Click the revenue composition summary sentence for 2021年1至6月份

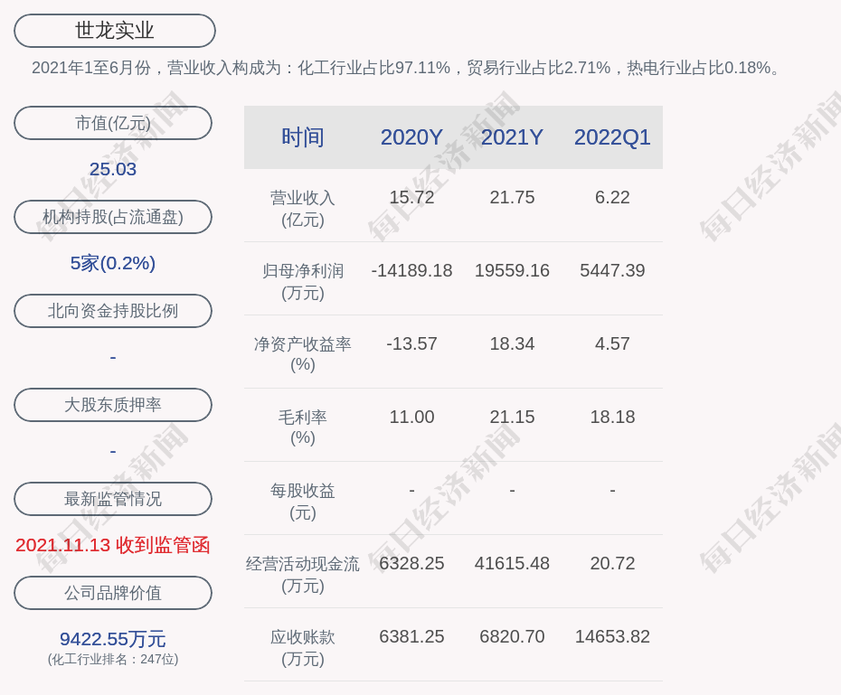(x=405, y=68)
